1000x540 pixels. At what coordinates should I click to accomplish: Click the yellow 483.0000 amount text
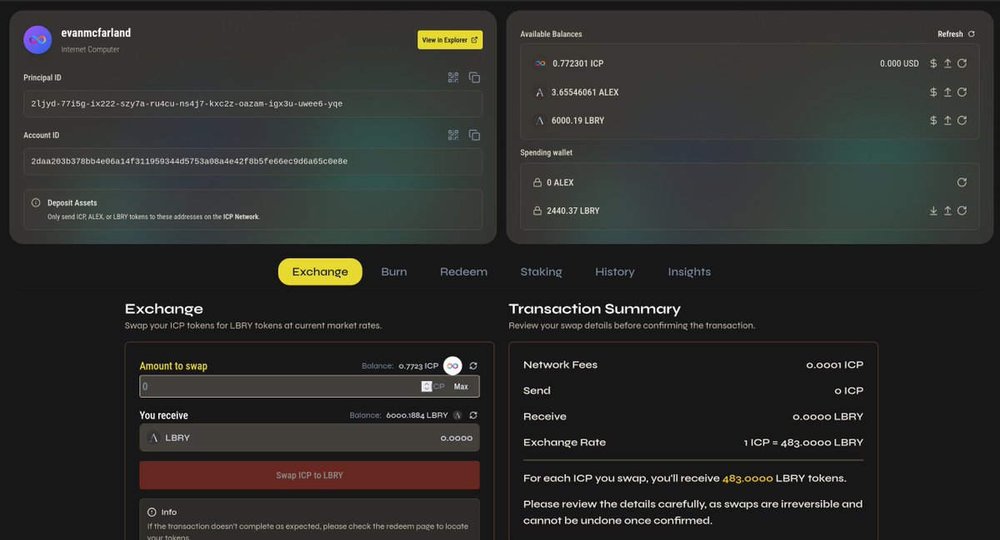[747, 478]
